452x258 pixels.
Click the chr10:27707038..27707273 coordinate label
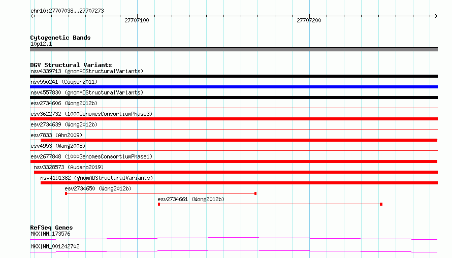click(67, 11)
